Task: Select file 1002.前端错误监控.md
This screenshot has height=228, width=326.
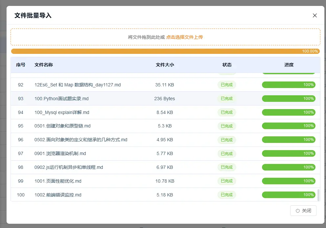Action: [58, 195]
